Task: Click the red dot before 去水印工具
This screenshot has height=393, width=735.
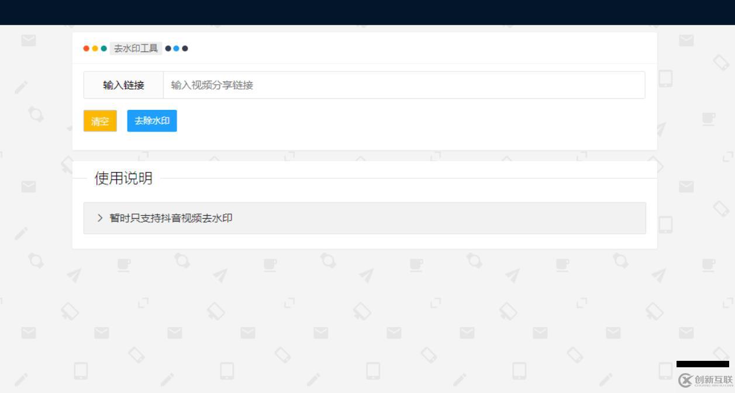Action: click(x=87, y=49)
